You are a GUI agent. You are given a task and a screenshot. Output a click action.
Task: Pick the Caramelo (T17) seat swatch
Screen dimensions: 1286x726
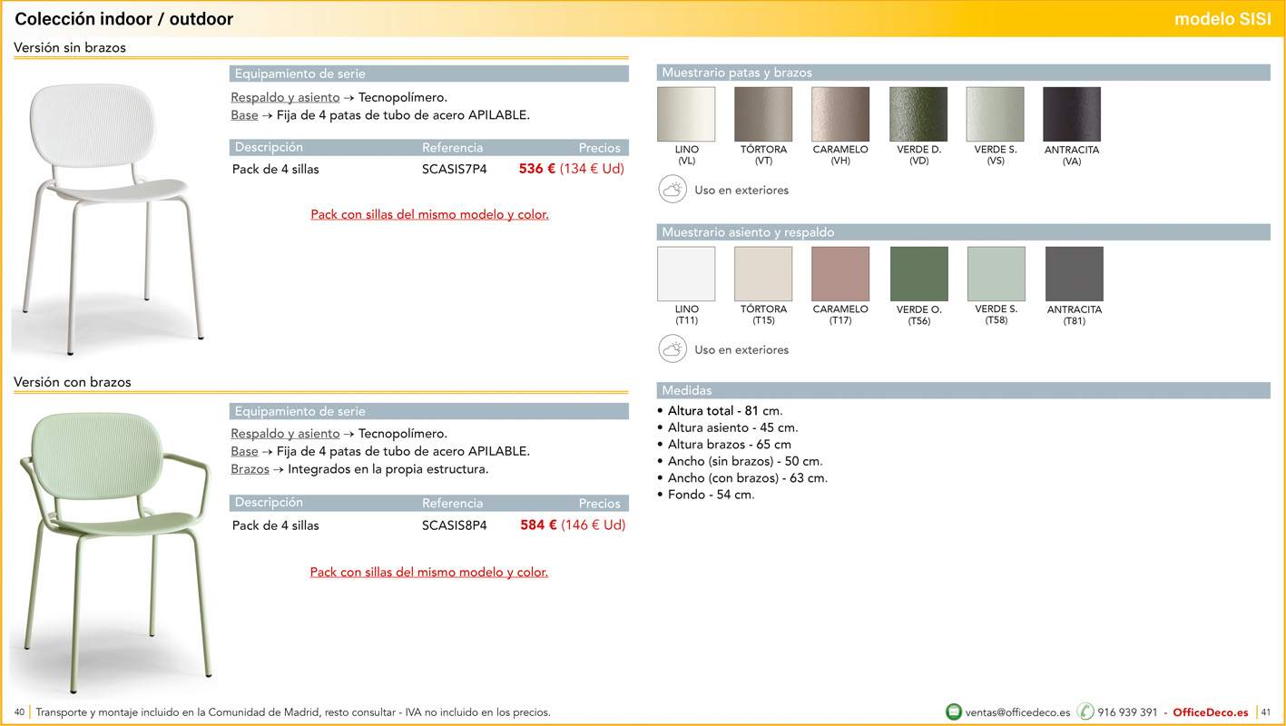coord(840,274)
